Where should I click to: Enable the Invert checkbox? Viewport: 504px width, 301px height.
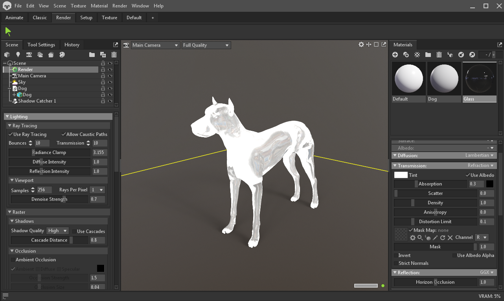[x=396, y=255]
